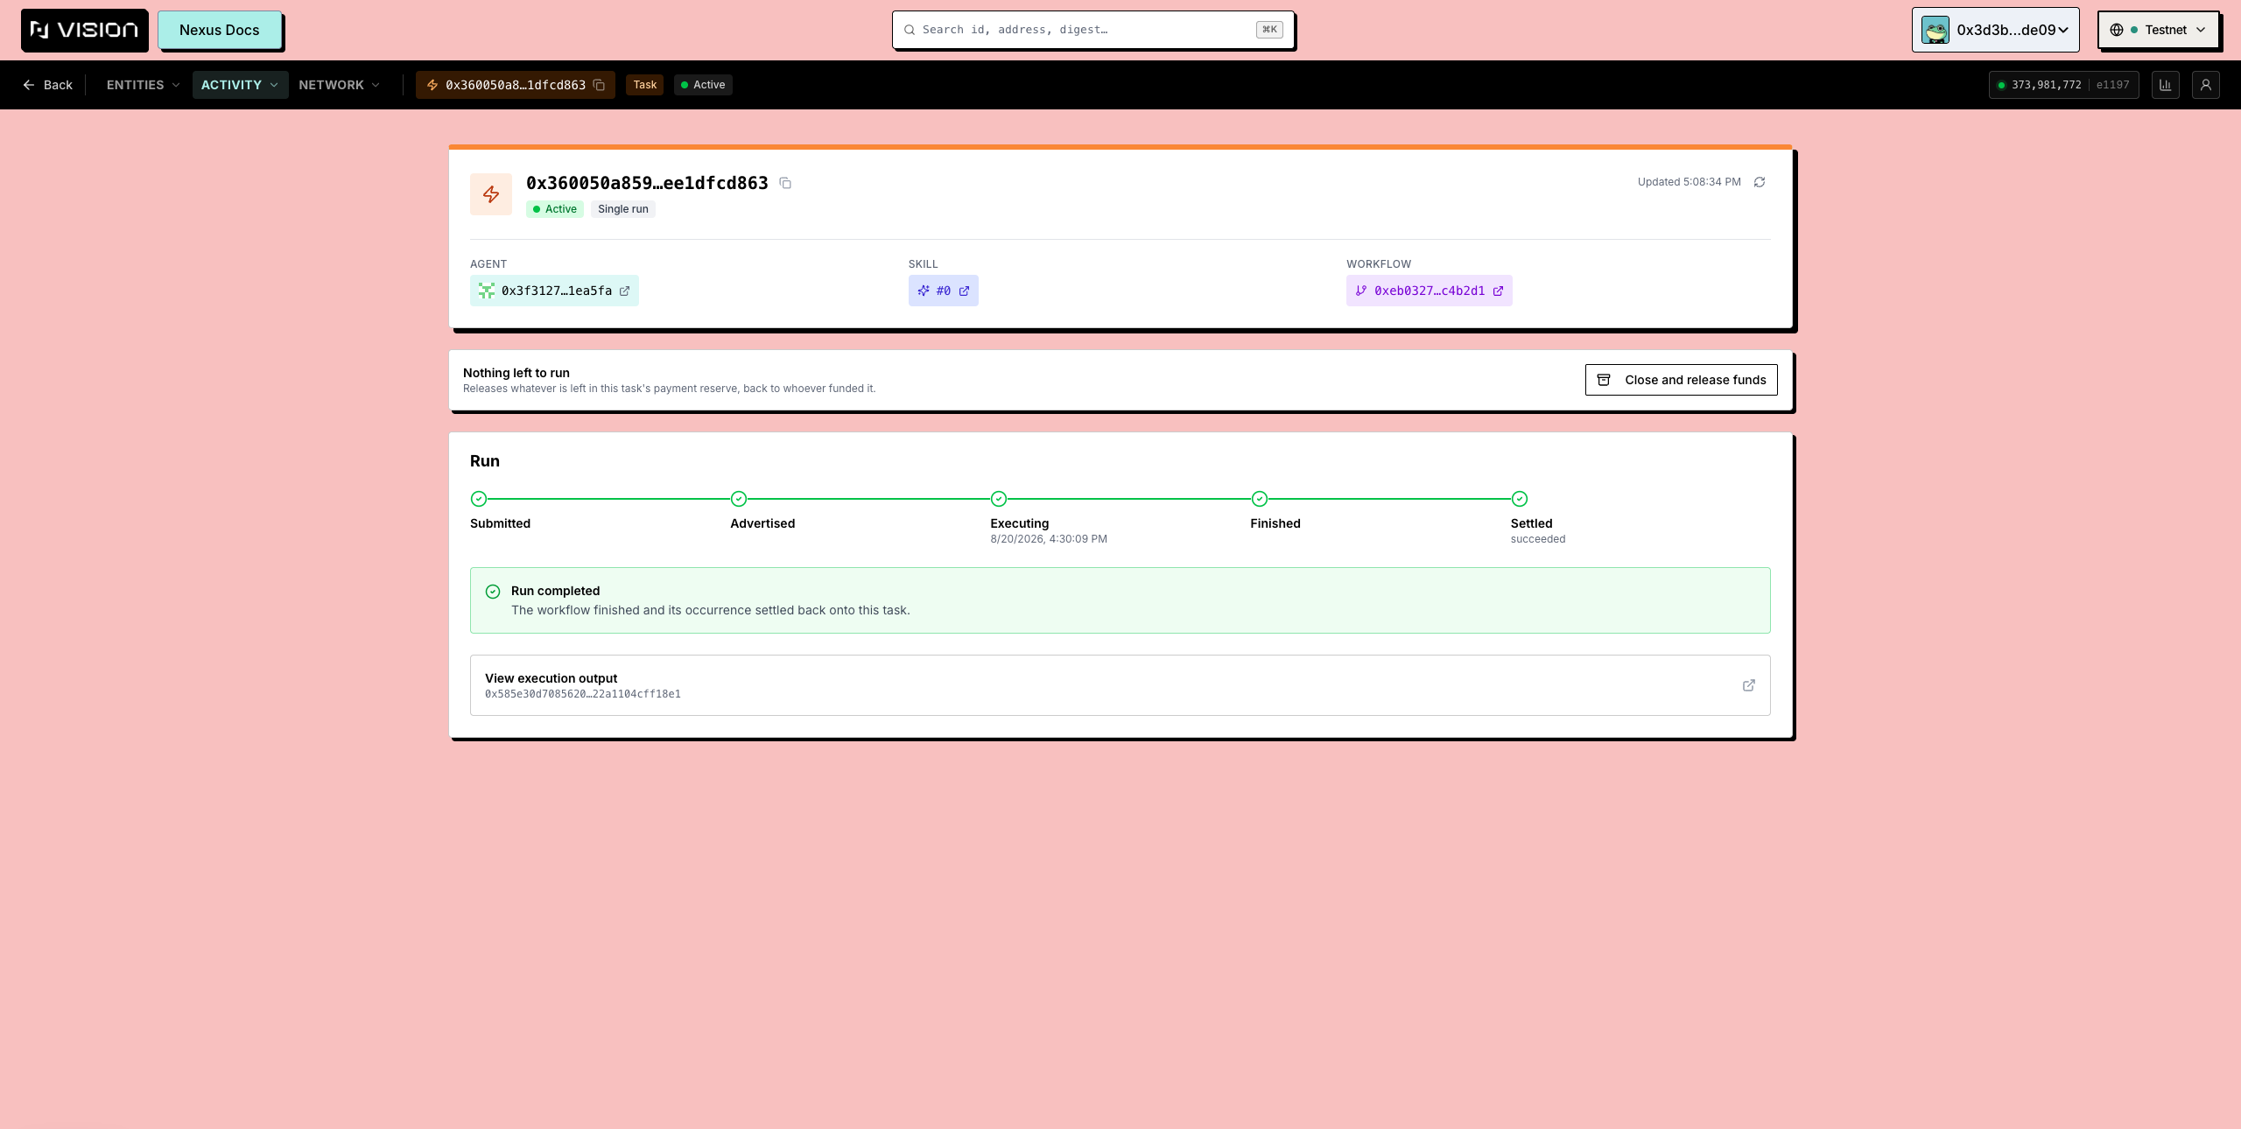Open Nexus Docs
The width and height of the screenshot is (2241, 1129).
pyautogui.click(x=220, y=30)
